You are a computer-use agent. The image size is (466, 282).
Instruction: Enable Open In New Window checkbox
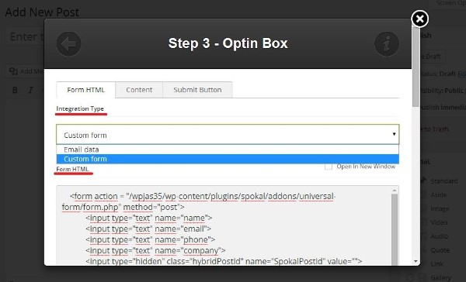pyautogui.click(x=329, y=167)
